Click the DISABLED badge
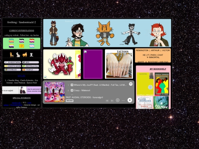199x149 pixels. [13, 70]
